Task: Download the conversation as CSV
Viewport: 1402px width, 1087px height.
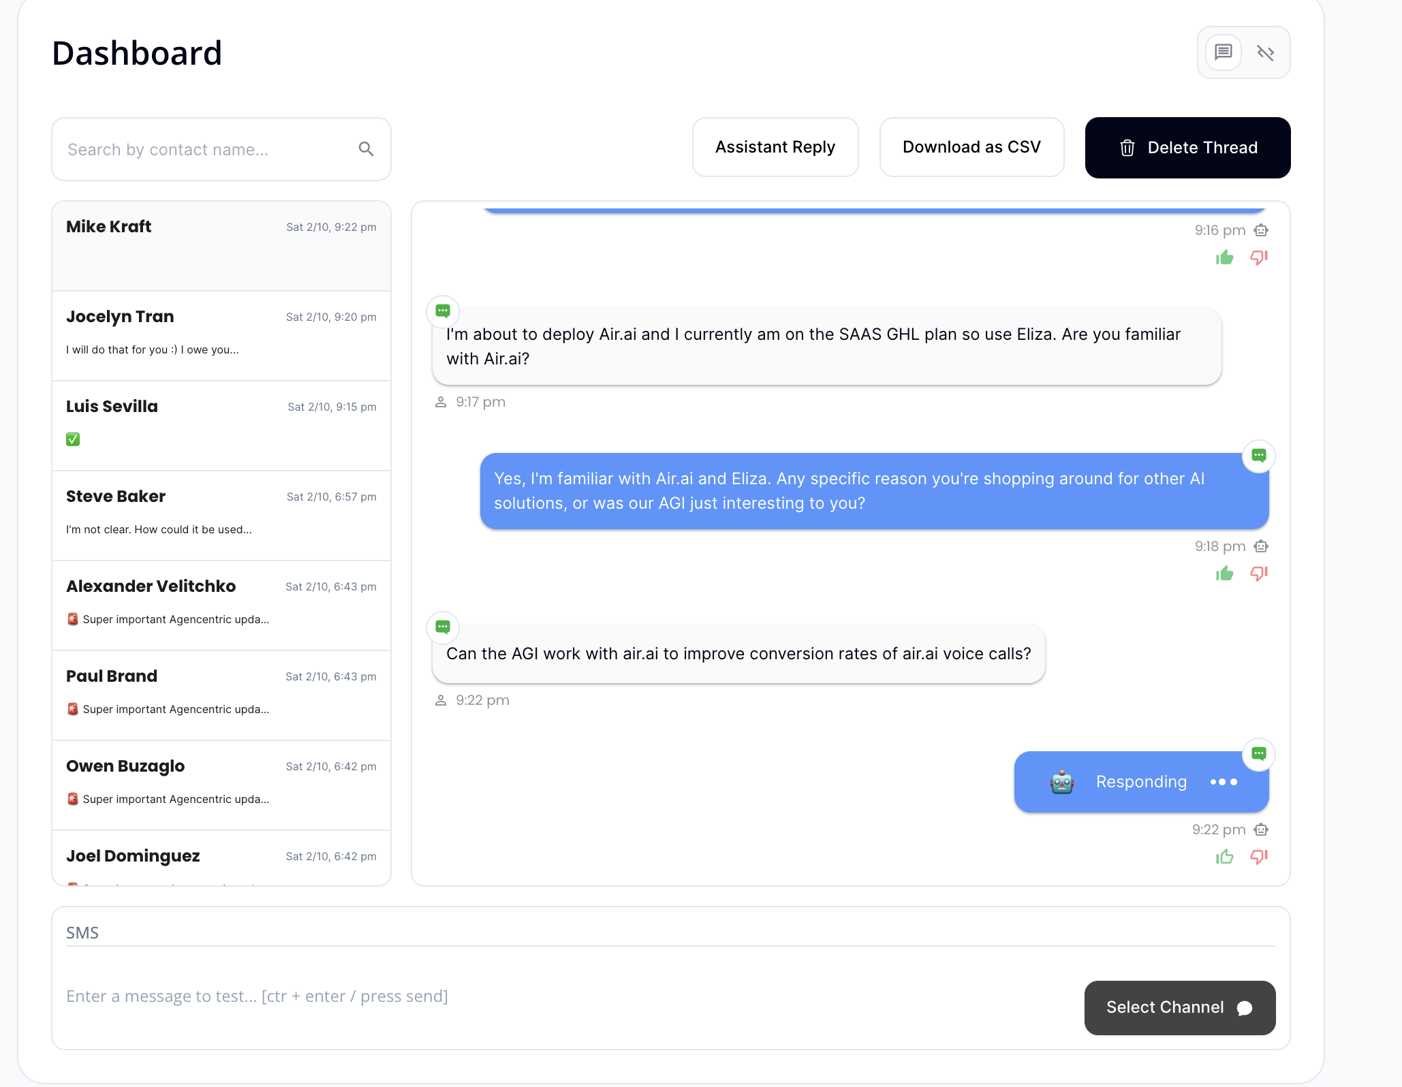Action: pos(971,146)
